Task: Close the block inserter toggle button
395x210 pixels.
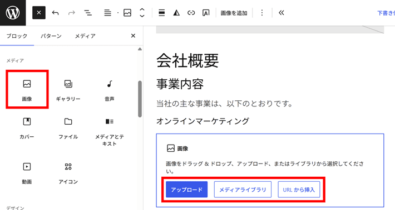Action: (39, 13)
